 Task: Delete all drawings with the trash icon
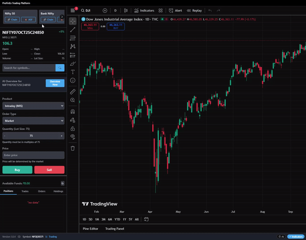click(73, 148)
